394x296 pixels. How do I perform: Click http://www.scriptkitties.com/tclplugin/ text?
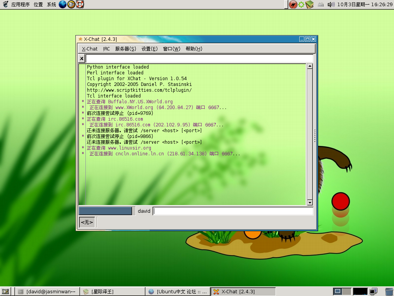point(139,90)
